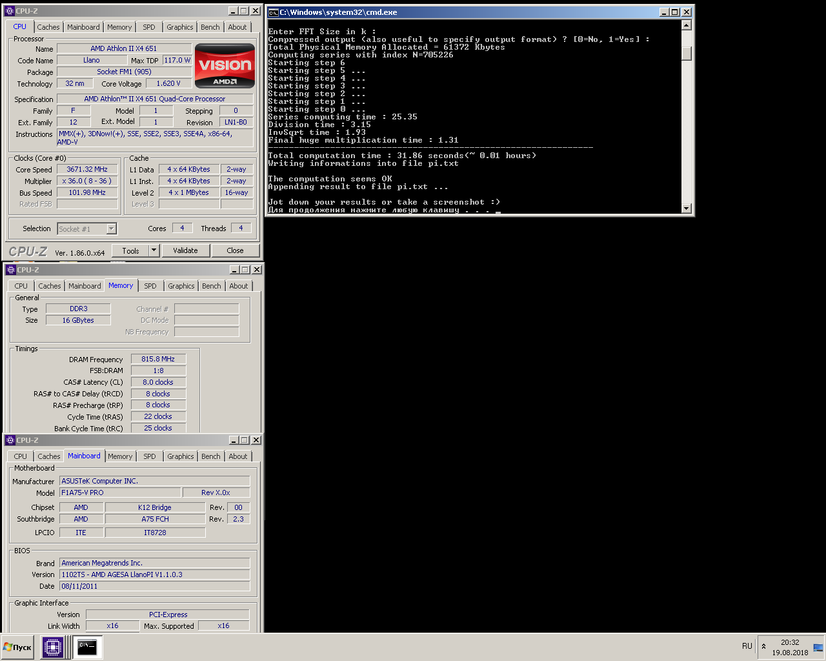Switch to SPD tab in top CPU-Z window
Viewport: 826px width, 661px height.
click(149, 27)
